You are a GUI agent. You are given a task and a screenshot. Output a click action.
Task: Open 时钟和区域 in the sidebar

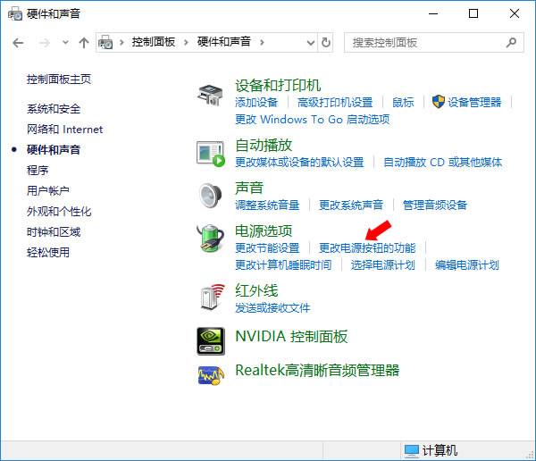click(x=54, y=232)
